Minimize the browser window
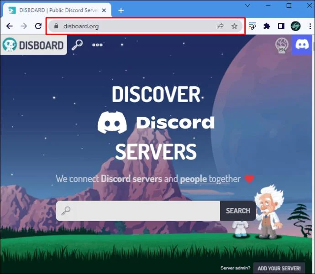Viewport: 315px width, 274px height. pos(268,5)
